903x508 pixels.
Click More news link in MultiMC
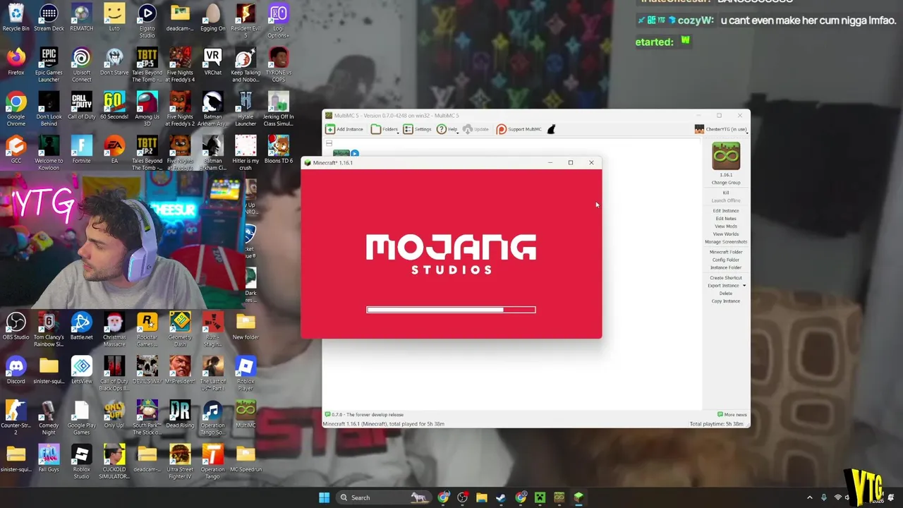(732, 415)
